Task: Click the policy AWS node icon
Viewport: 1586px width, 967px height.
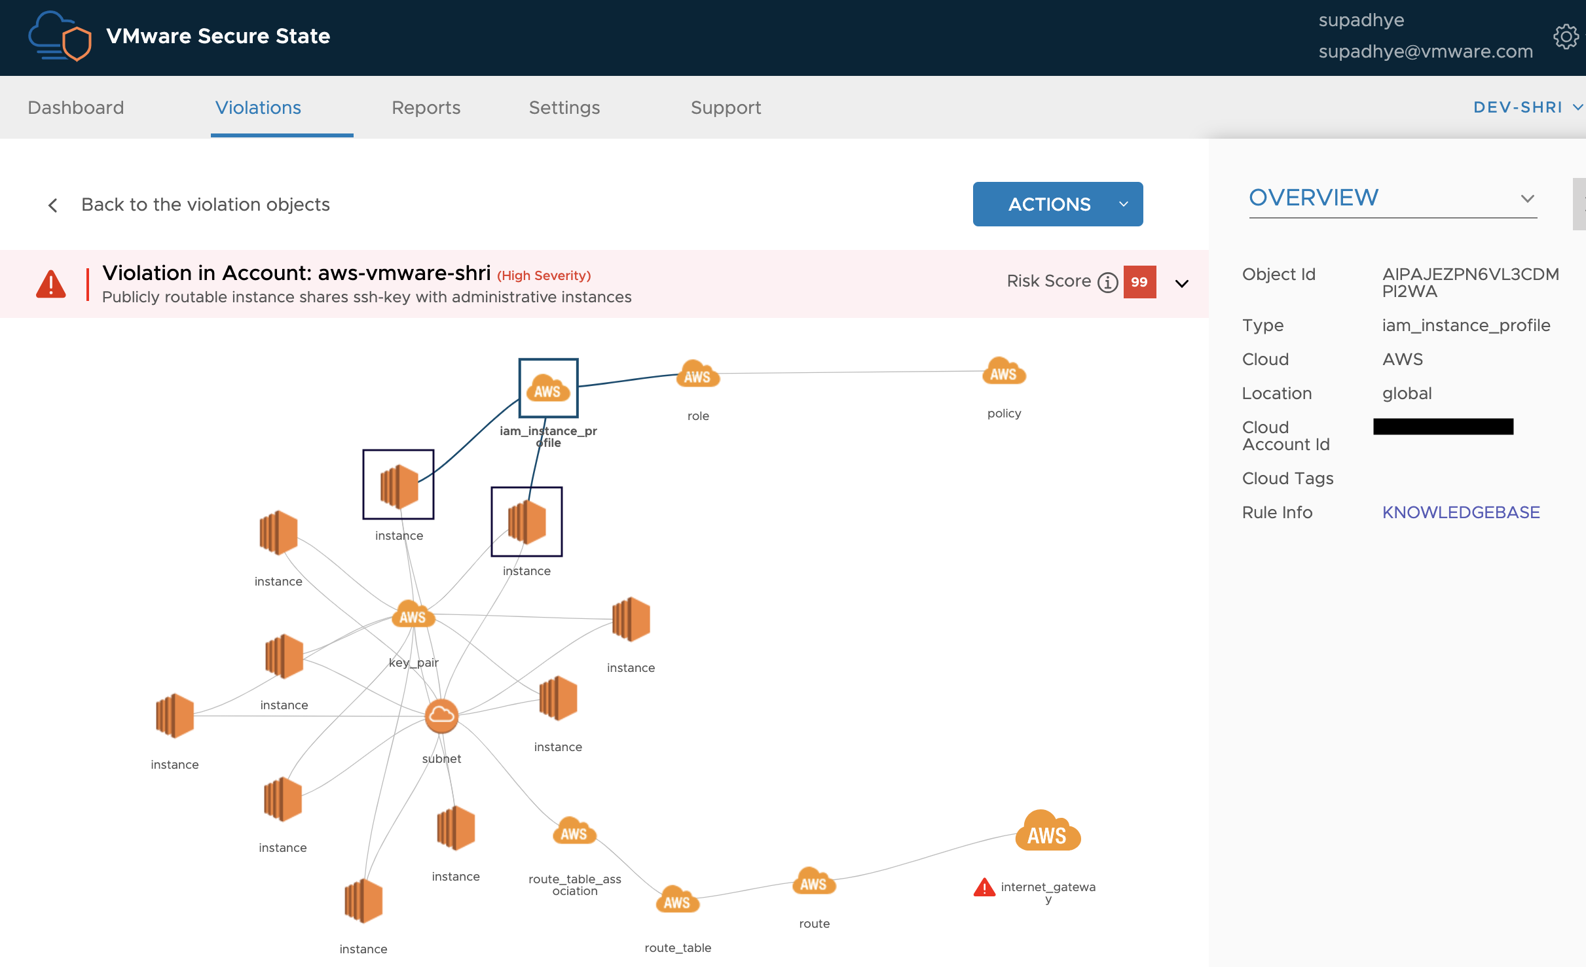Action: tap(1003, 372)
